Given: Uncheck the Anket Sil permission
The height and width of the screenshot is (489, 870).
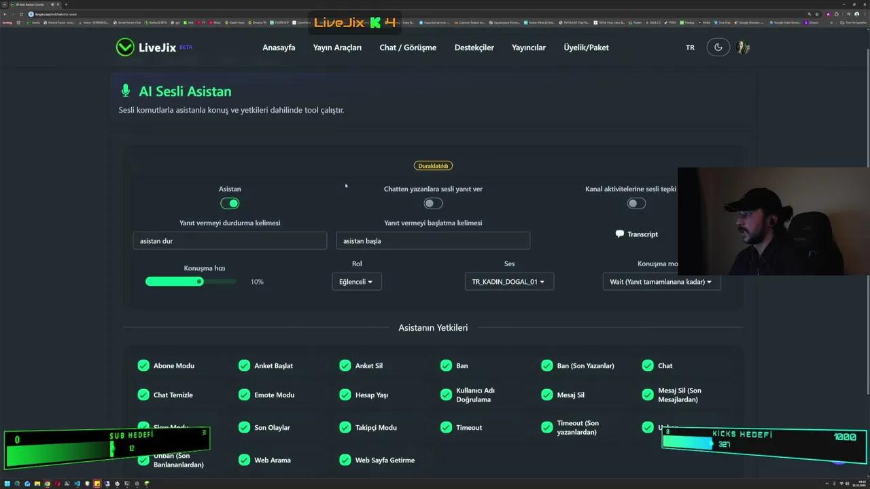Looking at the screenshot, I should tap(345, 365).
